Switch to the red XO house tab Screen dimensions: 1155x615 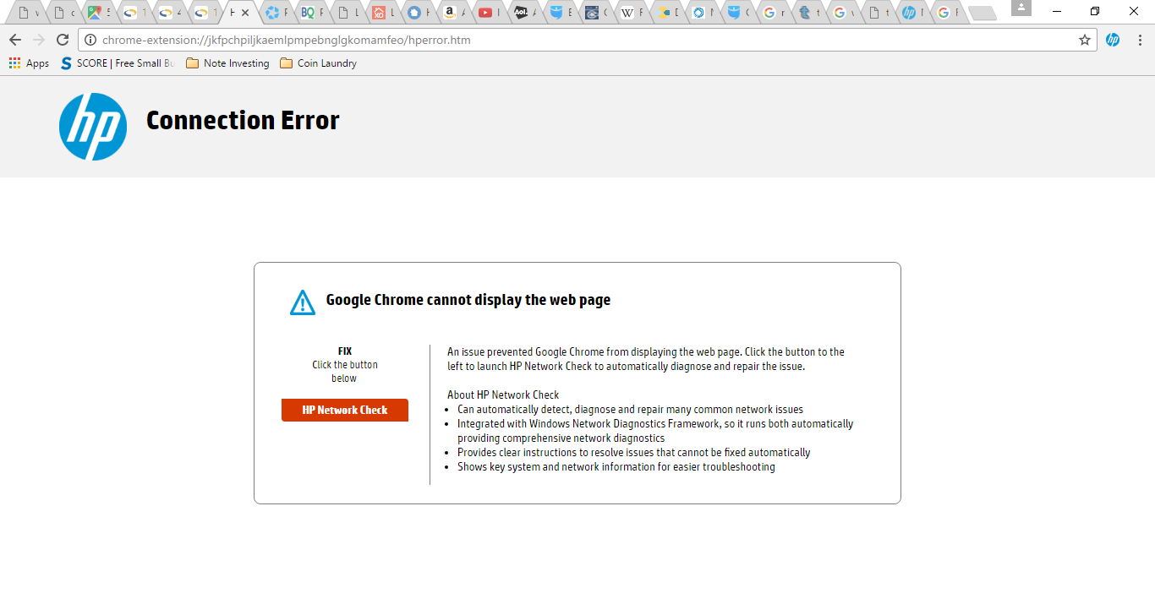tap(382, 13)
